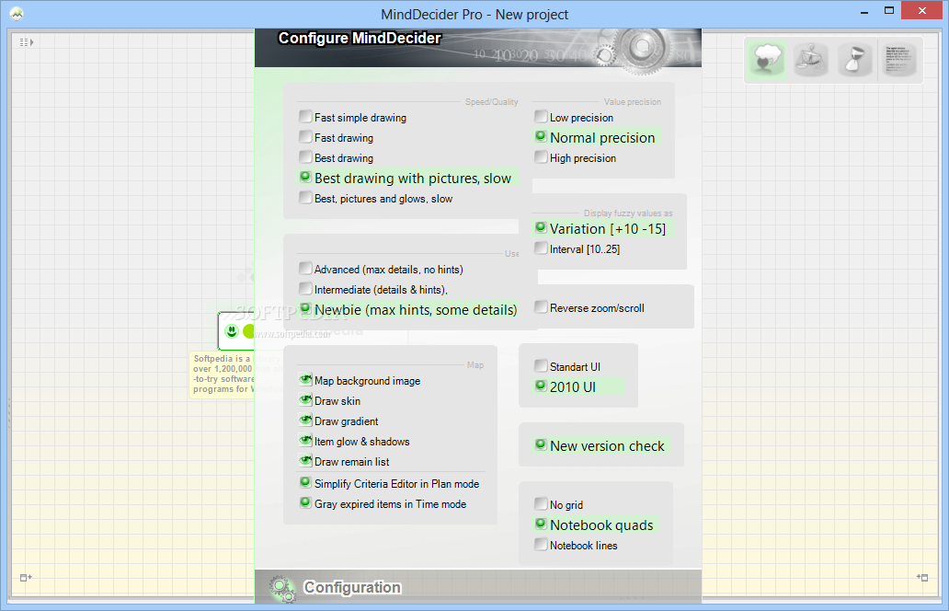Minimize the MindDecider Pro window
The image size is (949, 611).
(864, 12)
